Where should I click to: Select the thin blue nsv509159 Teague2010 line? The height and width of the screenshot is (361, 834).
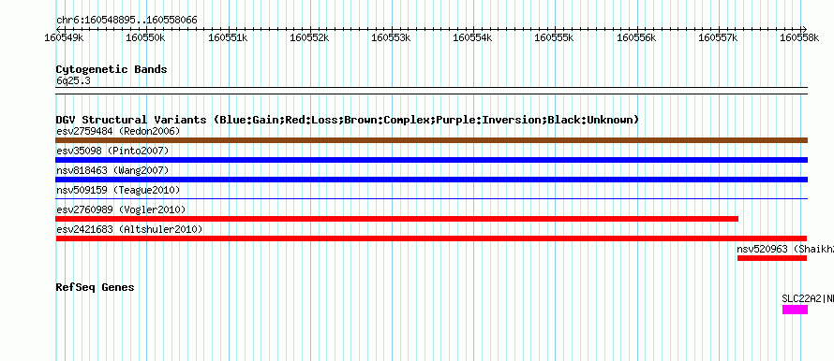tap(431, 199)
